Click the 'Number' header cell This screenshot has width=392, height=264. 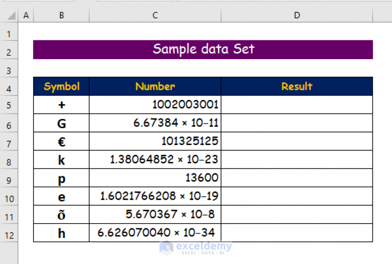click(155, 86)
